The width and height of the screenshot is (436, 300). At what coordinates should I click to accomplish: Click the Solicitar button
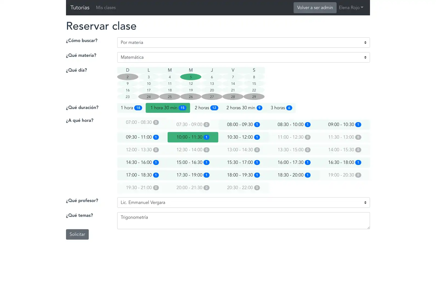click(77, 234)
